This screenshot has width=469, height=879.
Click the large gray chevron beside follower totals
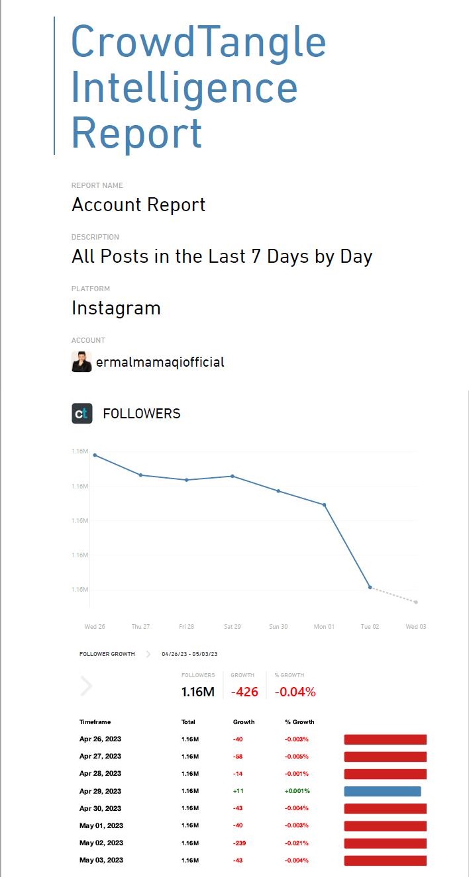click(x=86, y=686)
